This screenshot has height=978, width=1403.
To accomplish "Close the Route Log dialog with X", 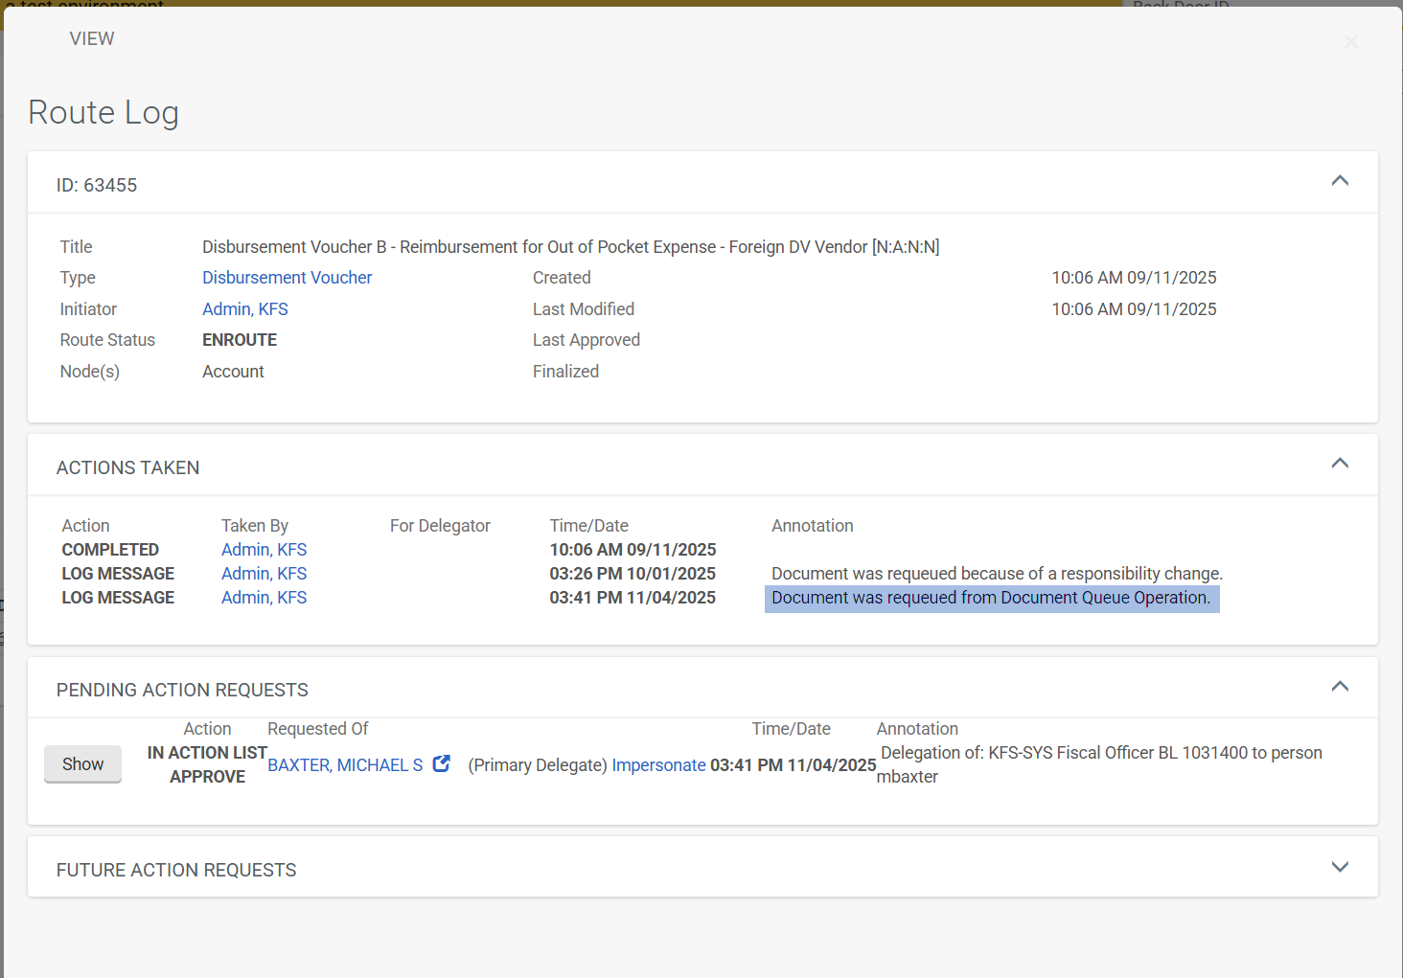I will pos(1351,42).
